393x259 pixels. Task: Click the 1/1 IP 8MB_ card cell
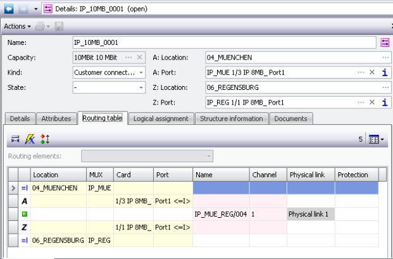click(x=134, y=227)
